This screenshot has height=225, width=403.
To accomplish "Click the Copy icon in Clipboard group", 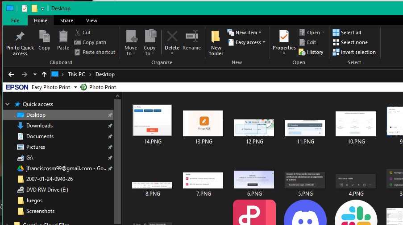I will [44, 37].
